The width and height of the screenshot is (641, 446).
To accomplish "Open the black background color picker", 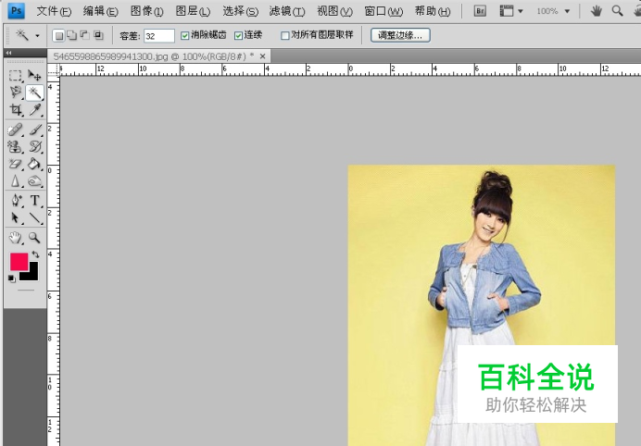I will point(31,274).
